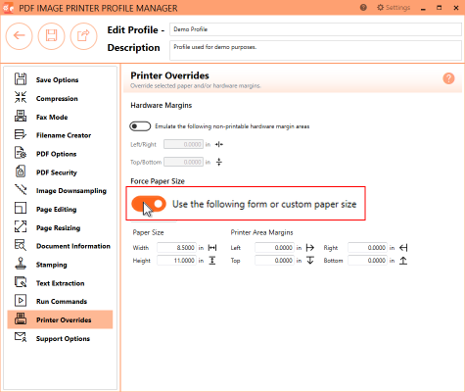Screen dimensions: 465x392
Task: Click the left margin arrow icon
Action: pos(310,248)
